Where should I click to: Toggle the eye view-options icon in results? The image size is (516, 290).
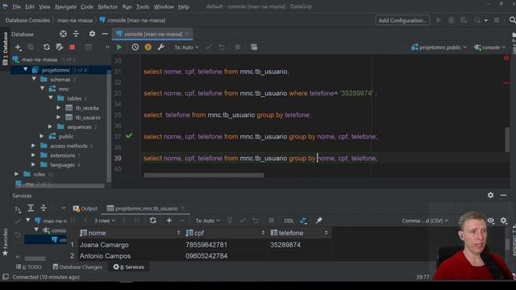click(x=491, y=221)
